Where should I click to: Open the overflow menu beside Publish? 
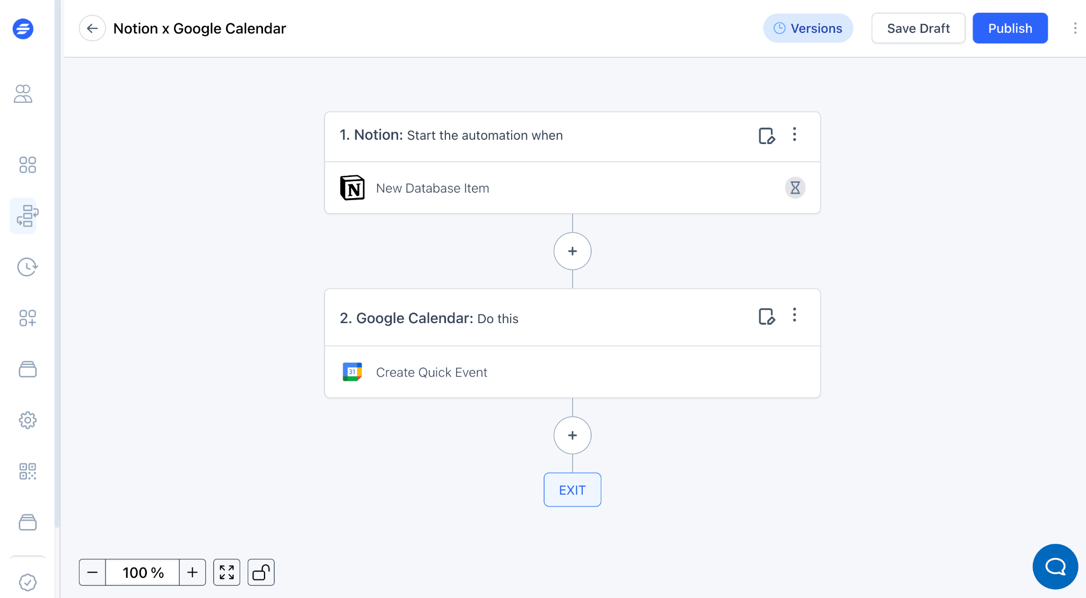(x=1075, y=28)
